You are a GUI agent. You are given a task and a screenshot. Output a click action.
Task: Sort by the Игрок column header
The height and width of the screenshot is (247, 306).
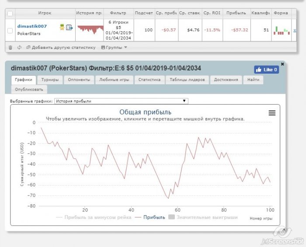click(x=45, y=13)
